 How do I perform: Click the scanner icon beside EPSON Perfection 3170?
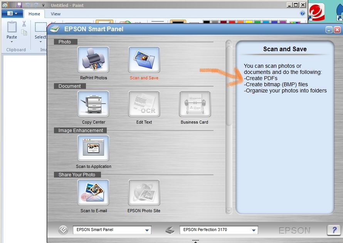170,230
